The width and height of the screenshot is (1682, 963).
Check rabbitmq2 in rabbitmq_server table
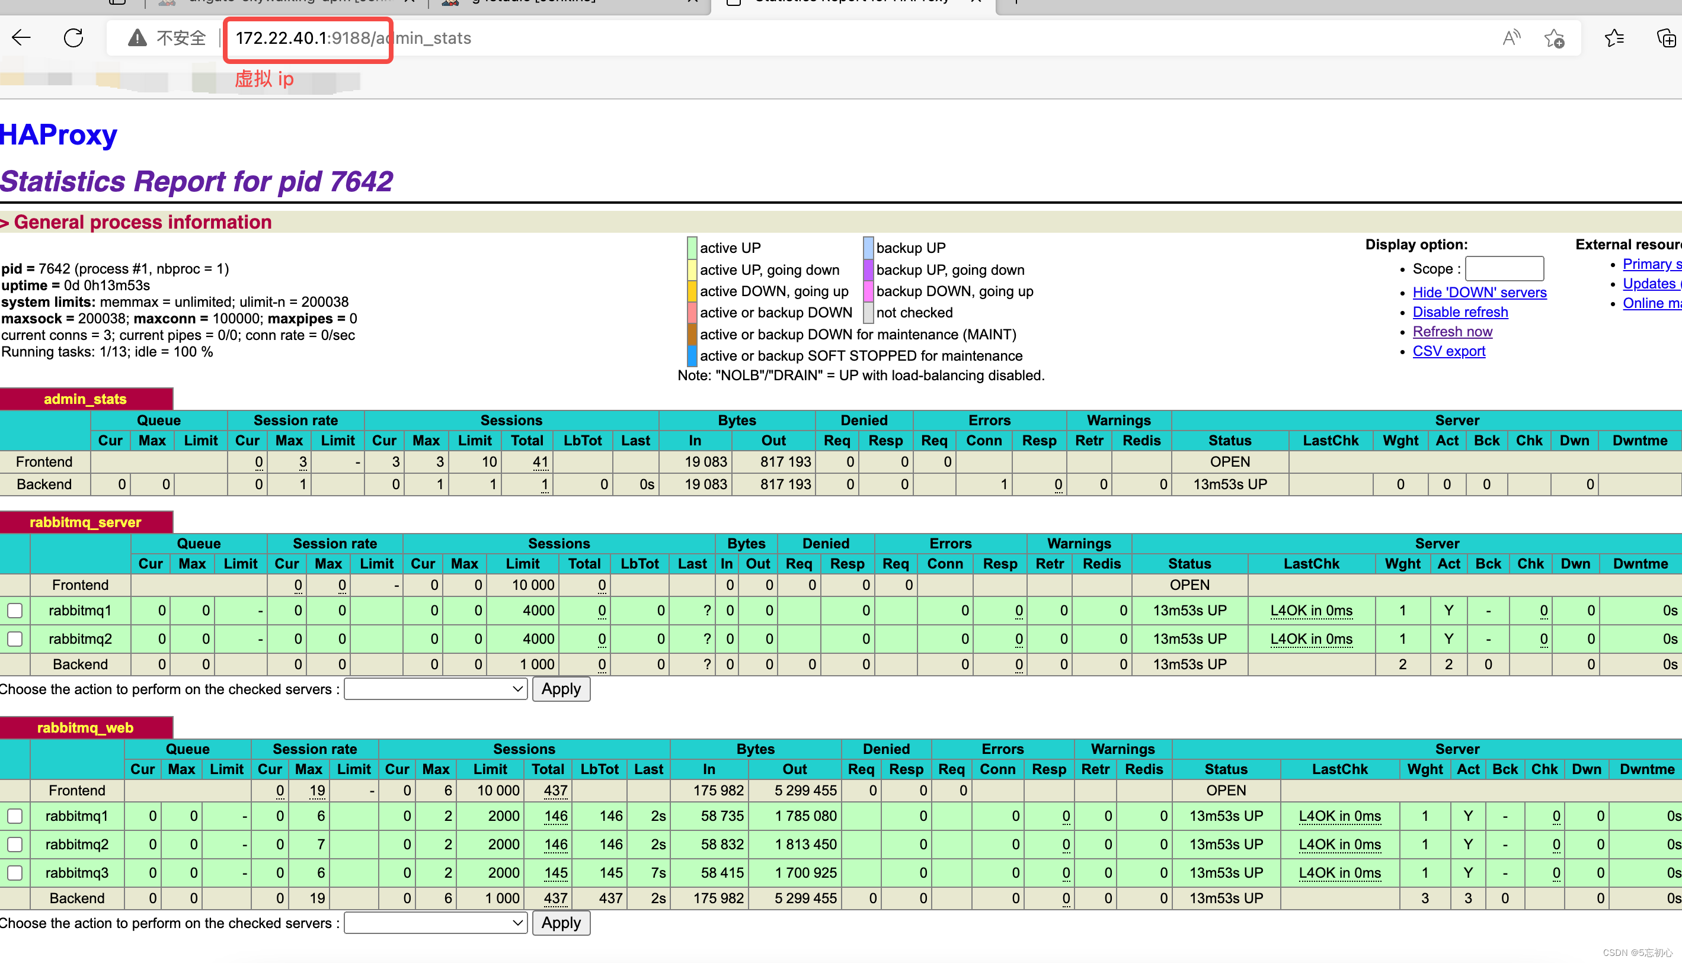[15, 639]
